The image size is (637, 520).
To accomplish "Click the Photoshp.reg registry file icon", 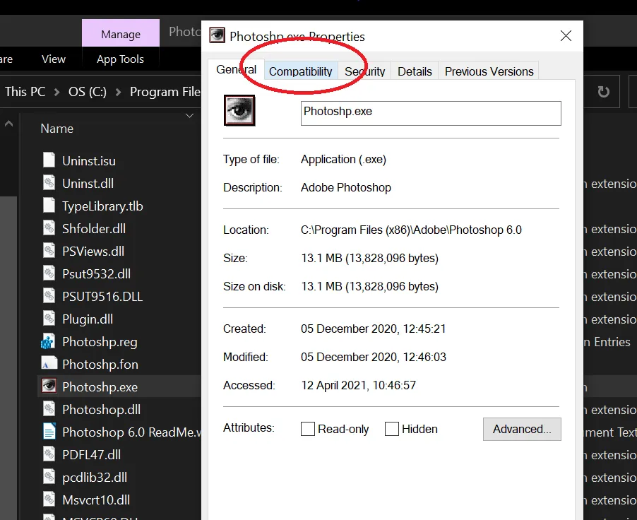I will coord(49,342).
